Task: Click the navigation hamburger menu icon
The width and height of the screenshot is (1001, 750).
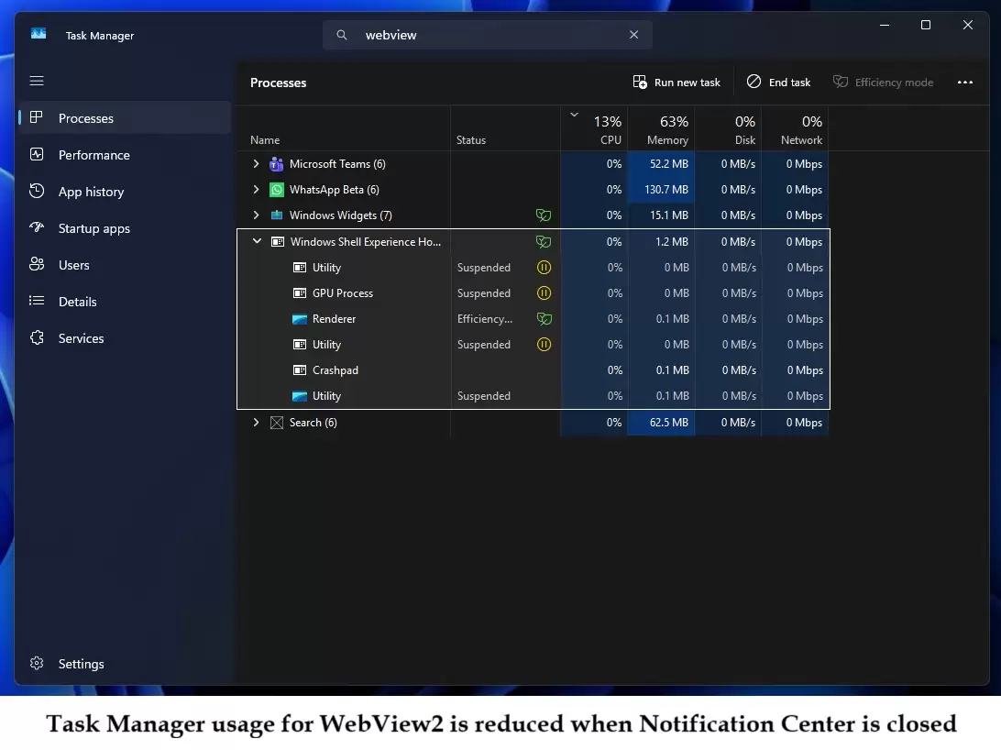Action: [37, 81]
